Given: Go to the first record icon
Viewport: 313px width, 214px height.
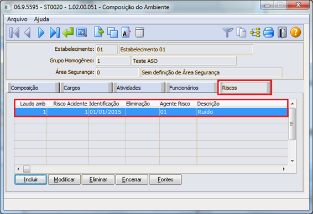Looking at the screenshot, I should pyautogui.click(x=14, y=33).
